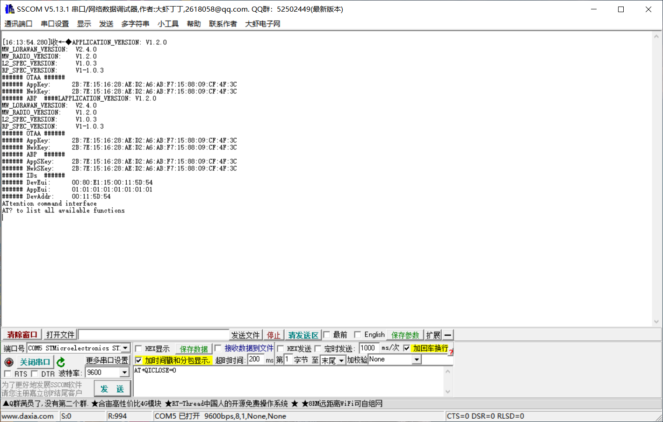
Task: Click the 保存参数 button
Action: 405,335
